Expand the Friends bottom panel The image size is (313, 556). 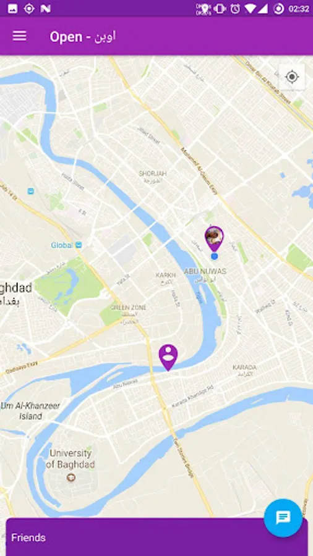pyautogui.click(x=156, y=537)
